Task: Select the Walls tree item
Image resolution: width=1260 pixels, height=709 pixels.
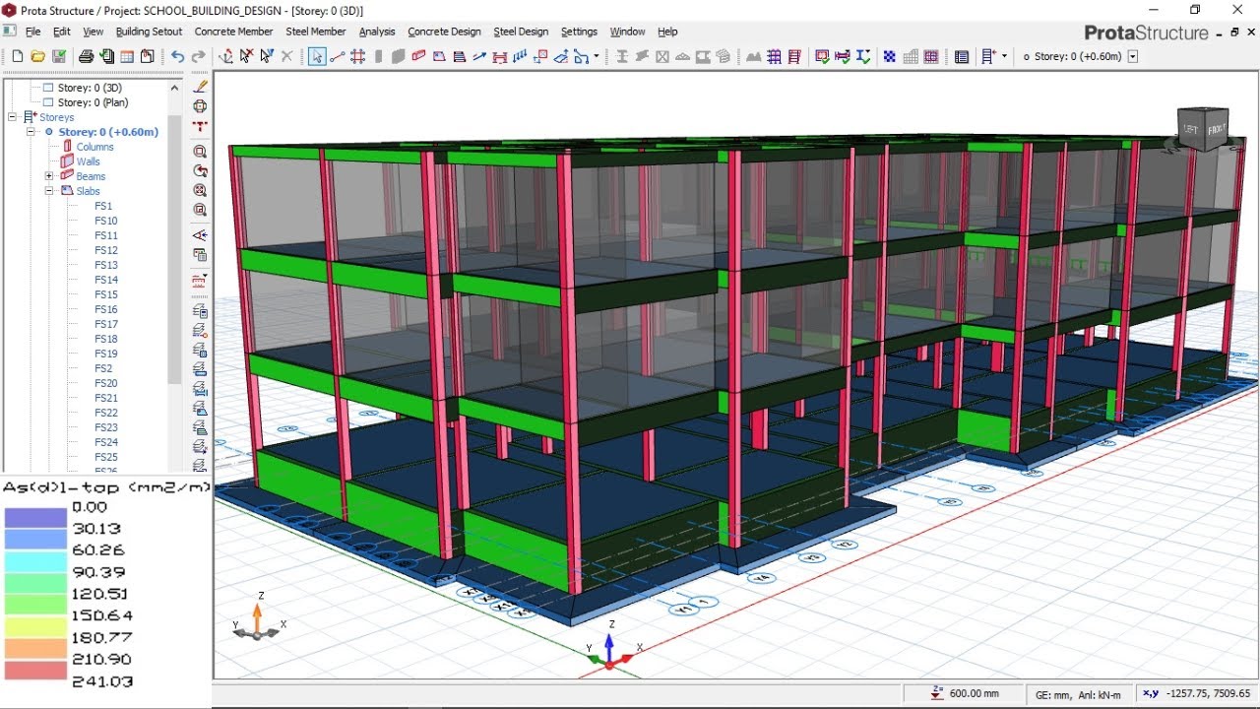Action: point(88,161)
